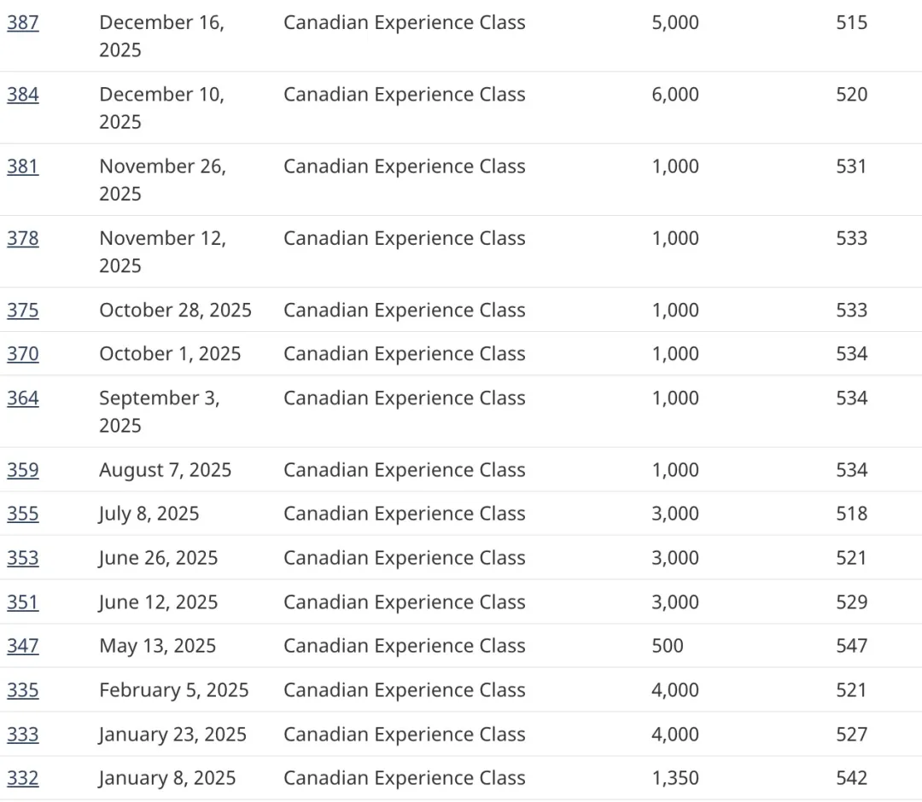Select draw 370 link
The width and height of the screenshot is (922, 802).
point(23,354)
